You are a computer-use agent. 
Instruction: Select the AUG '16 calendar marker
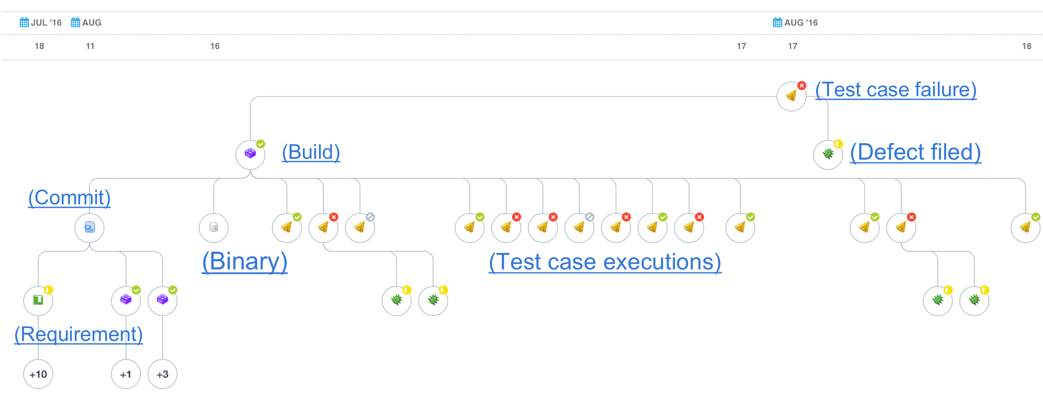(795, 23)
